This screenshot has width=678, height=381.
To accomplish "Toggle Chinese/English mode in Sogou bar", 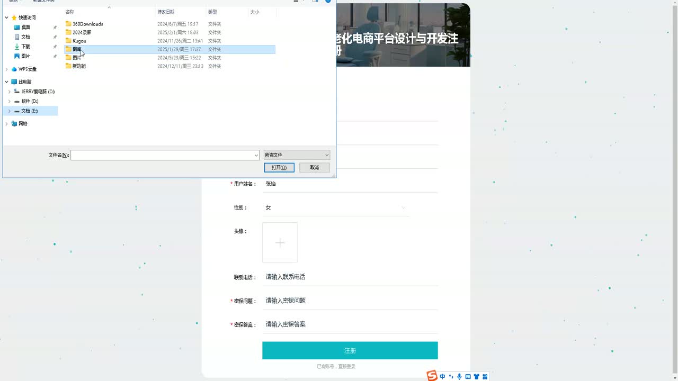I will click(443, 377).
